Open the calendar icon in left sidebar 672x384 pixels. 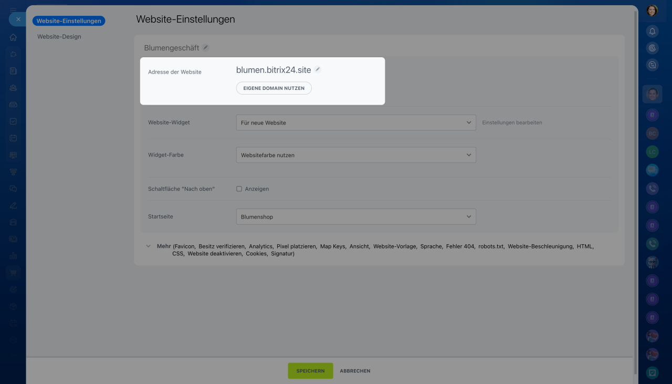[x=13, y=138]
